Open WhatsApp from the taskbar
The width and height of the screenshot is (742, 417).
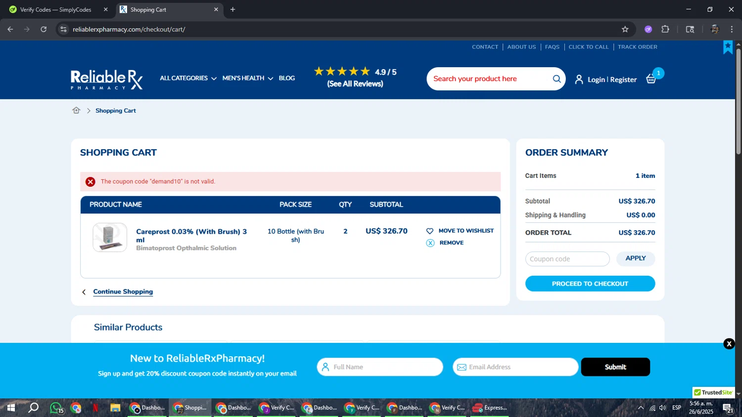(56, 408)
